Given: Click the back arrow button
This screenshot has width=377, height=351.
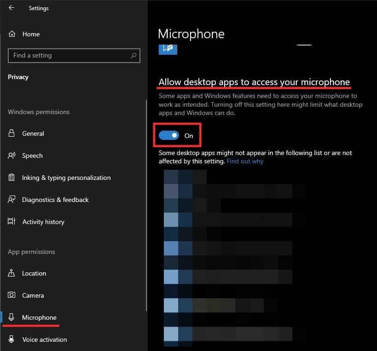Looking at the screenshot, I should 10,7.
